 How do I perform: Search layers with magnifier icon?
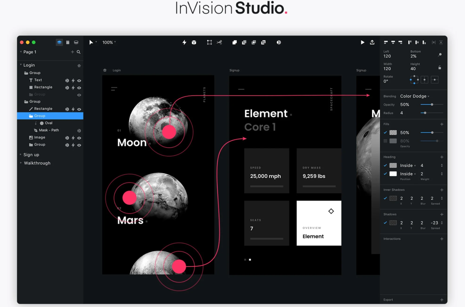point(78,52)
